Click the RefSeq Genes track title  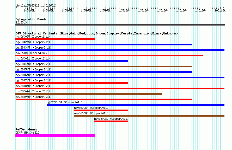26,129
